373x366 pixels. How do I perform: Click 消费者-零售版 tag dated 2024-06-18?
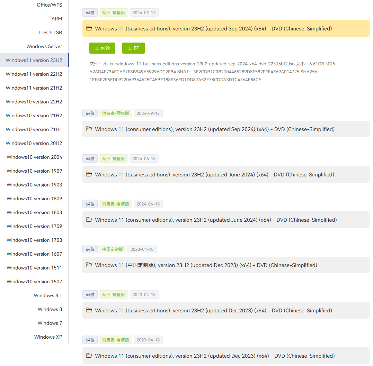pos(116,204)
